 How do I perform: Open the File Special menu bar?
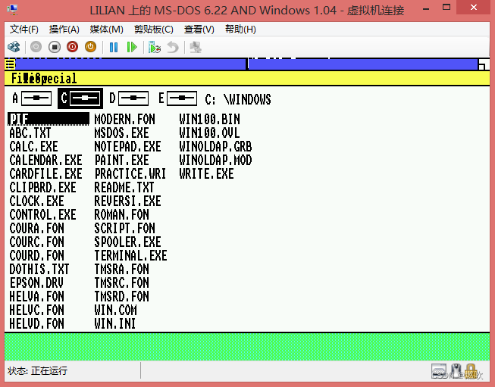point(44,79)
